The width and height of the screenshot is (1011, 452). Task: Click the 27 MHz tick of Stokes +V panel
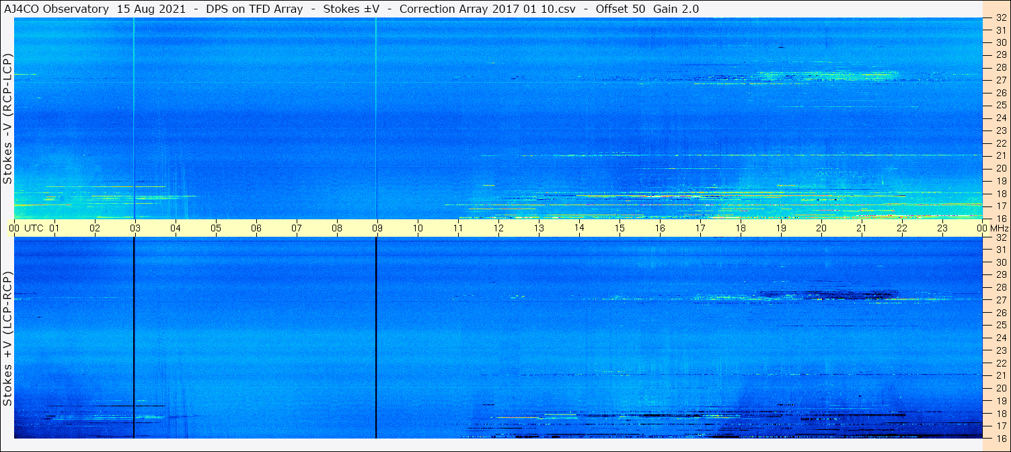1001,300
